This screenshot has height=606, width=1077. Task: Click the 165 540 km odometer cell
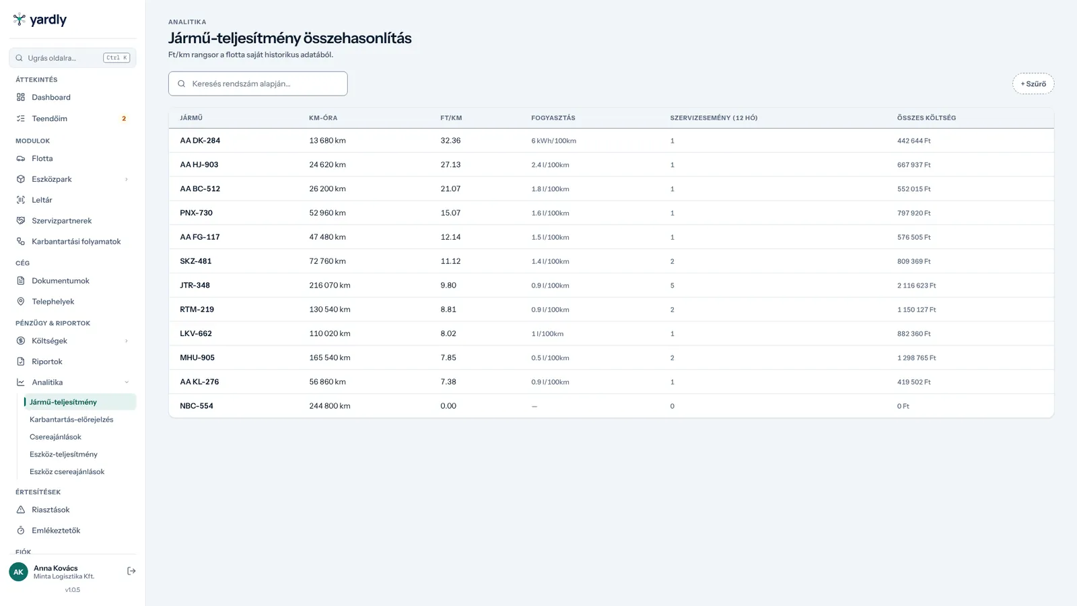[330, 358]
